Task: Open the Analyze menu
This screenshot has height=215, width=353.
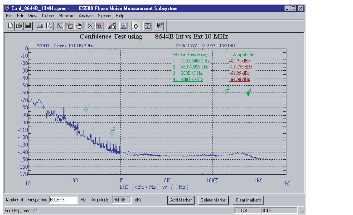Action: [86, 15]
